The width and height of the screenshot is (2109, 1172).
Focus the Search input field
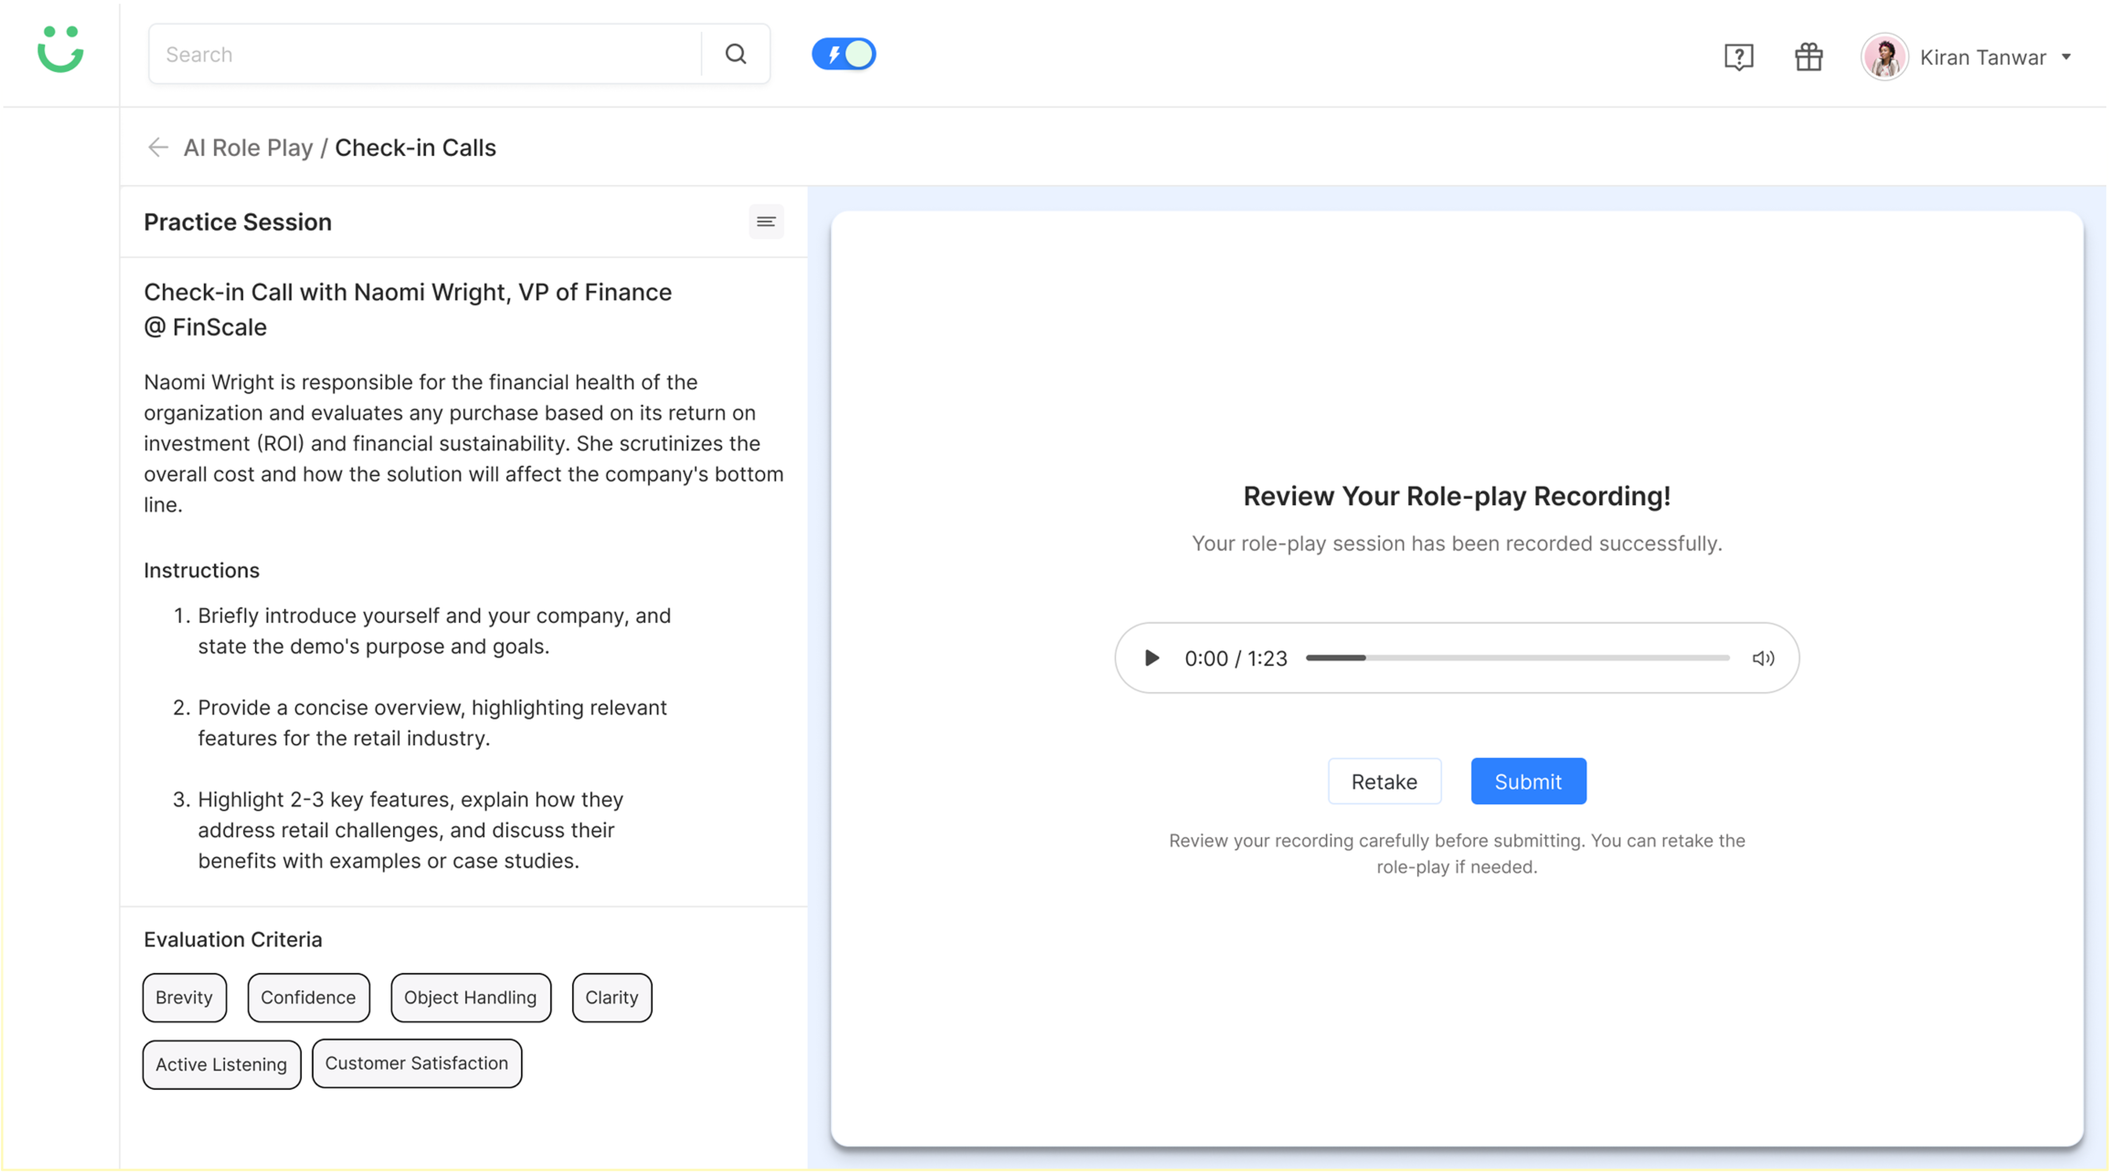[424, 54]
